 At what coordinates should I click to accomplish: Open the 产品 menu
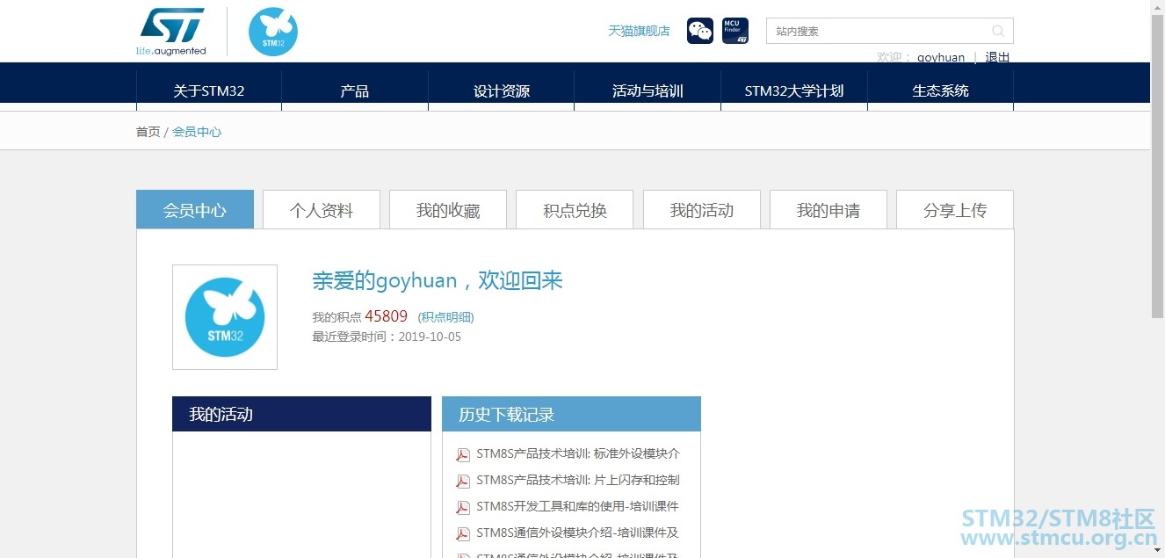(x=355, y=91)
